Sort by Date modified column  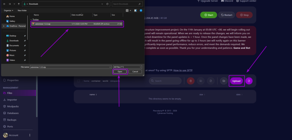(77, 15)
